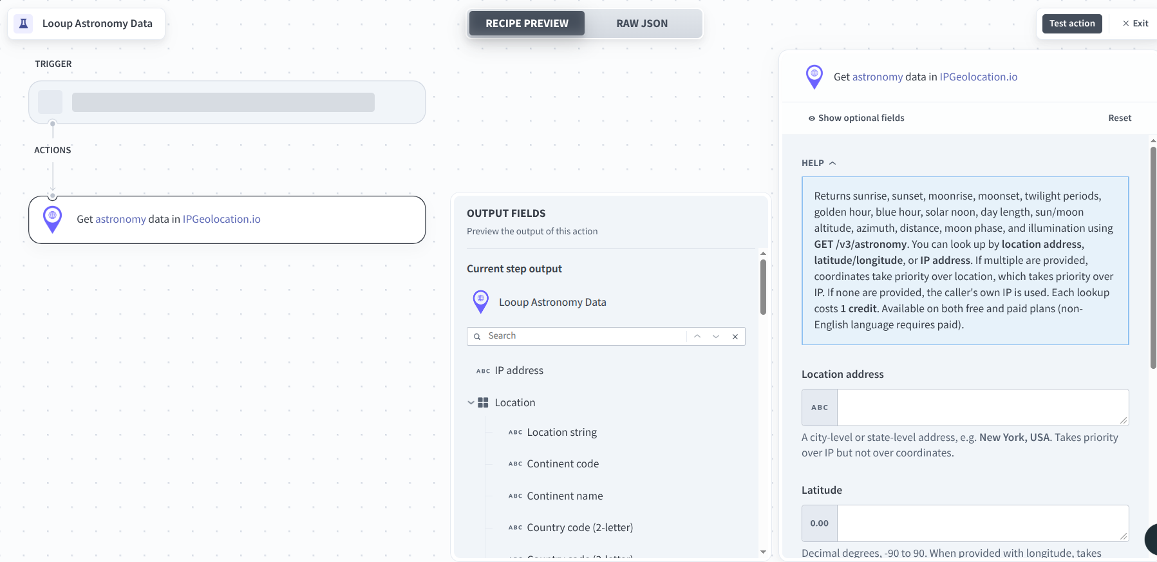Click the 'Preview the output of this action' subtitle

532,232
